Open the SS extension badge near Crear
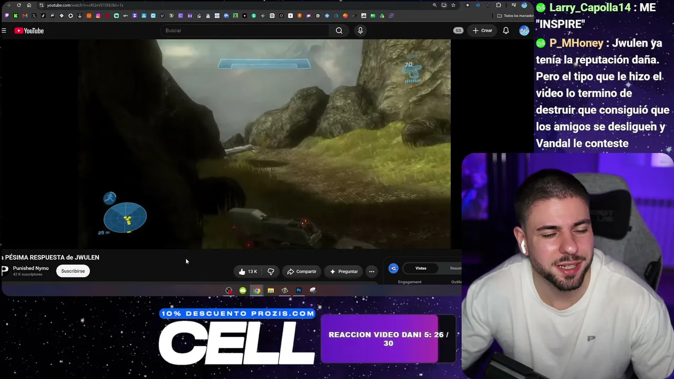The width and height of the screenshot is (674, 379). point(458,31)
